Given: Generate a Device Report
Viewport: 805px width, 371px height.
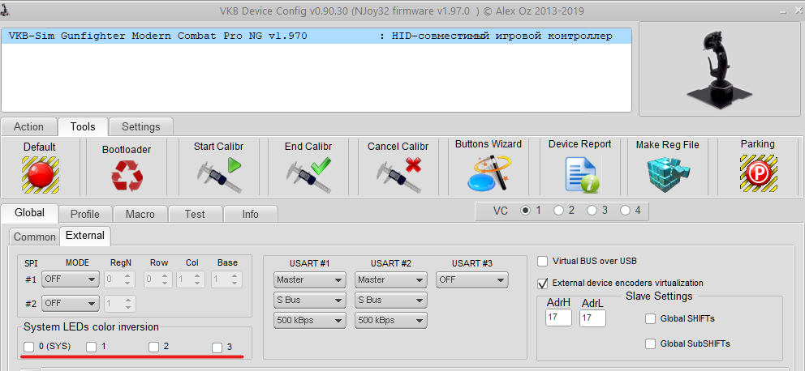Looking at the screenshot, I should pos(579,174).
